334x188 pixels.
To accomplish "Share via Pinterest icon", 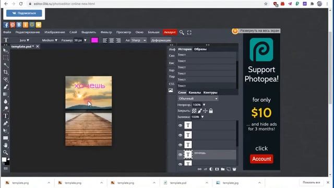I will (x=13, y=25).
